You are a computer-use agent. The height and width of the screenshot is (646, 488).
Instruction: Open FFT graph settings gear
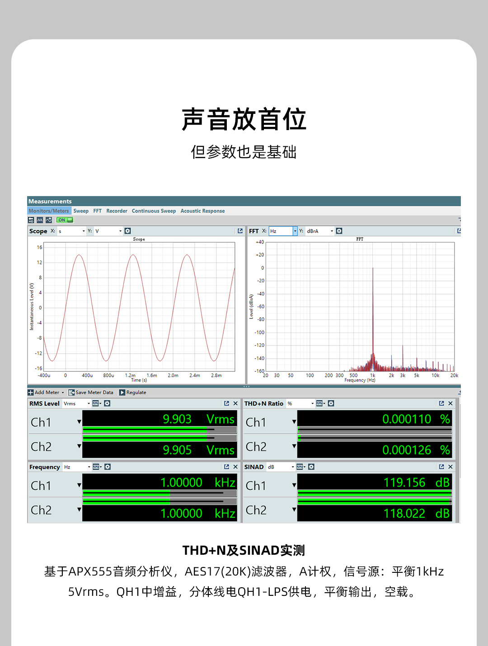coord(339,231)
